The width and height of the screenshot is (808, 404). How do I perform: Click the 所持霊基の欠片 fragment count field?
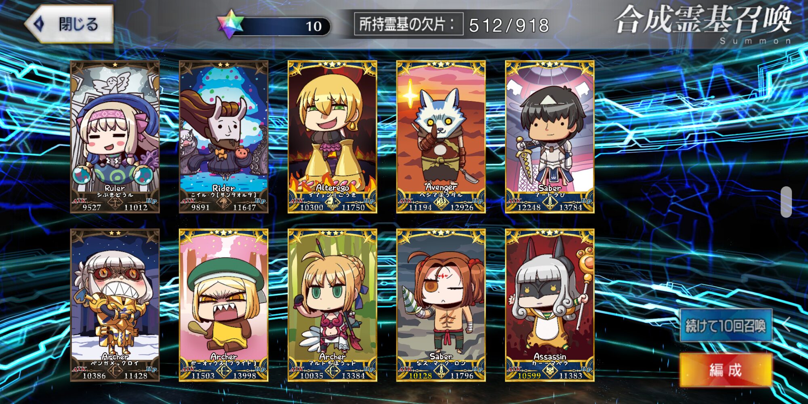click(x=452, y=25)
